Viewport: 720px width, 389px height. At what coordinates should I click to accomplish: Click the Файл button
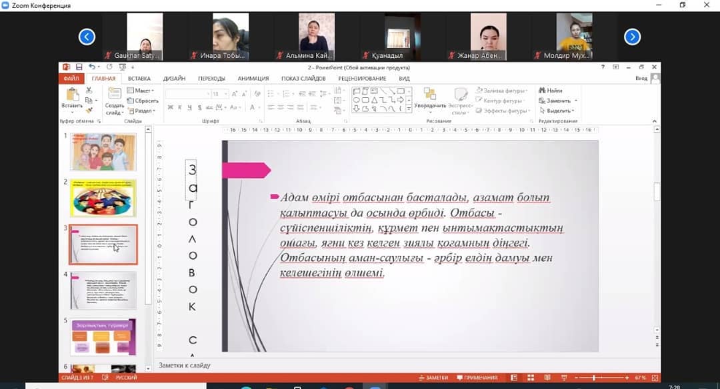71,79
